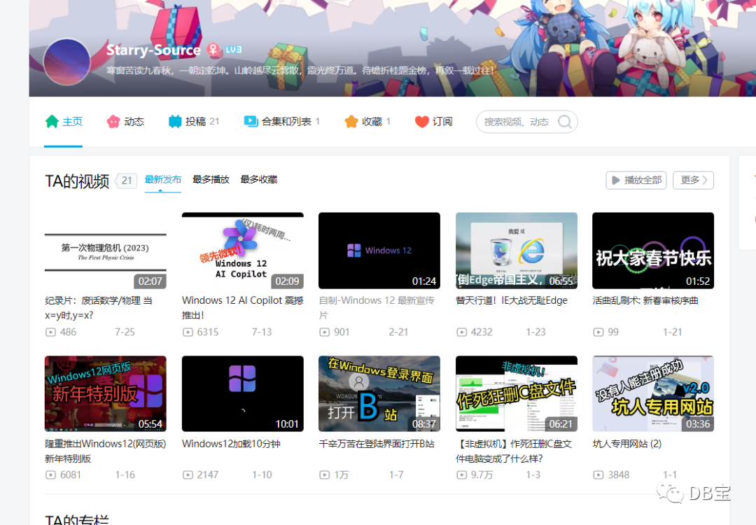756x525 pixels.
Task: Click the orange 收藏 star icon
Action: (351, 122)
